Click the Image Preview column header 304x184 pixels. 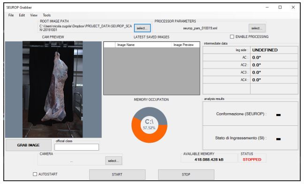(185, 45)
